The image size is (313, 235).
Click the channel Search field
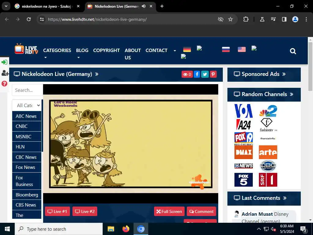click(28, 90)
